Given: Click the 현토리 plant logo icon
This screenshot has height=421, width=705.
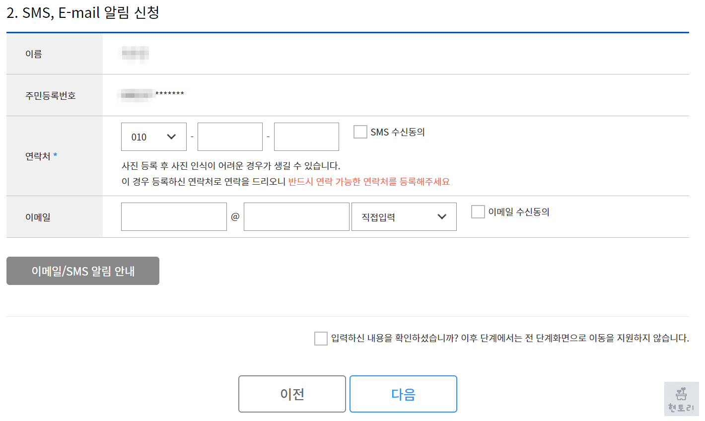Looking at the screenshot, I should pyautogui.click(x=682, y=399).
